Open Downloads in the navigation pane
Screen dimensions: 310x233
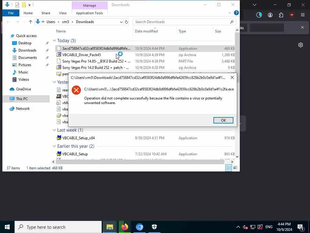(27, 50)
